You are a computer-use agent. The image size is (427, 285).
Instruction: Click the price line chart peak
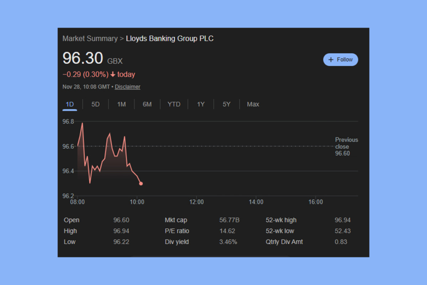click(82, 124)
